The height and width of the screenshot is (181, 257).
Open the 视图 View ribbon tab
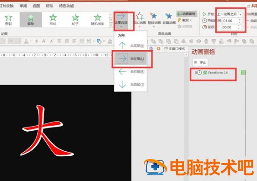36,6
